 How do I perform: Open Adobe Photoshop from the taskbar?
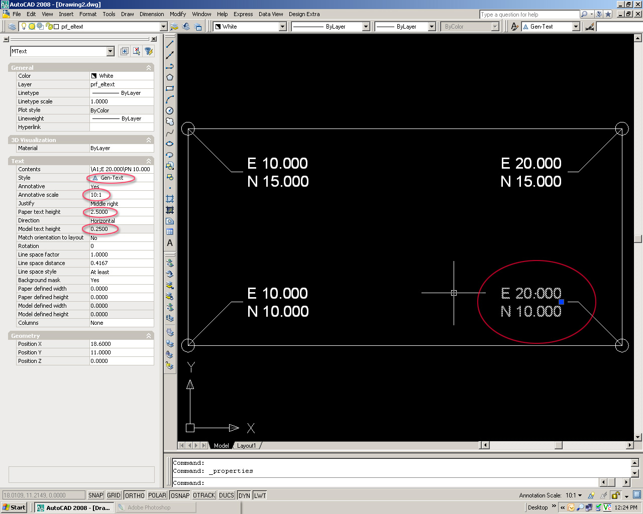pyautogui.click(x=156, y=507)
